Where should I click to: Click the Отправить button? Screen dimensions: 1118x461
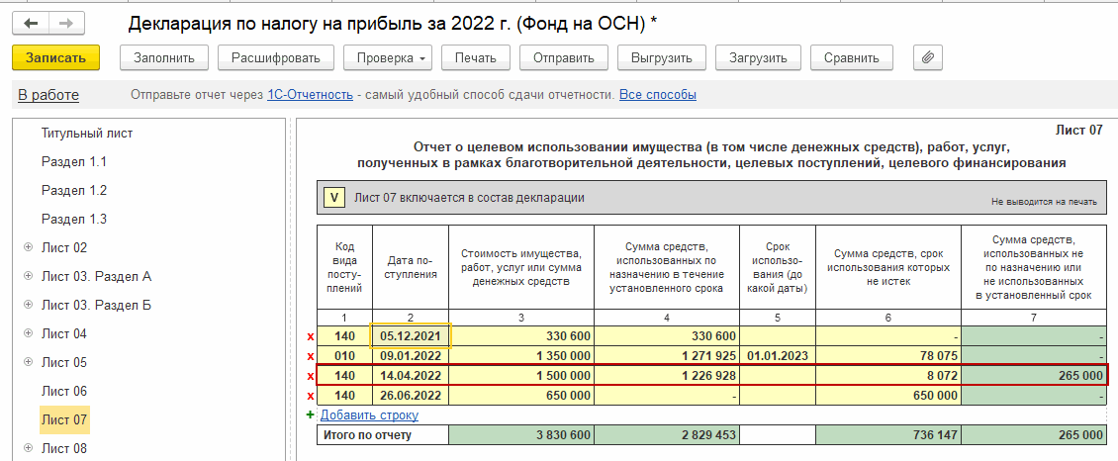[563, 57]
